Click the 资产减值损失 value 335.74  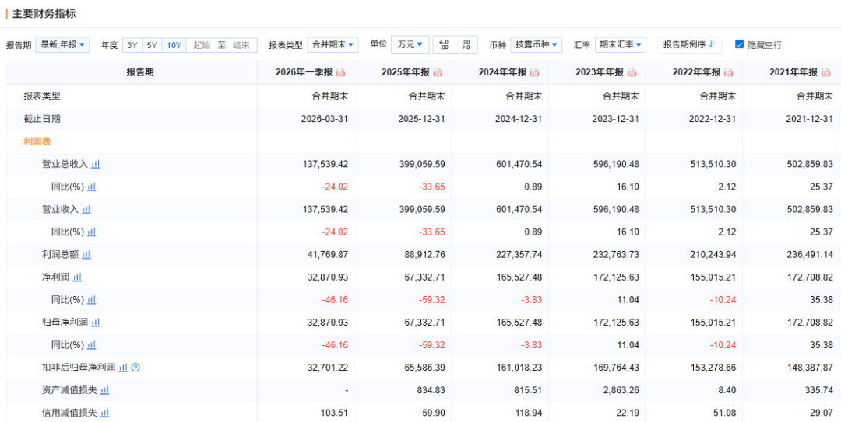coord(819,390)
